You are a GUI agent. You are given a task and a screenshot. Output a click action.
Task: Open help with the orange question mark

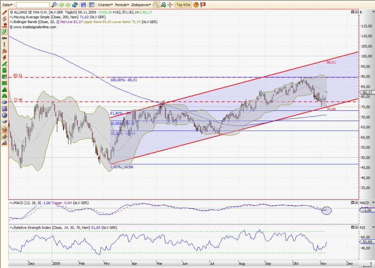pos(196,4)
